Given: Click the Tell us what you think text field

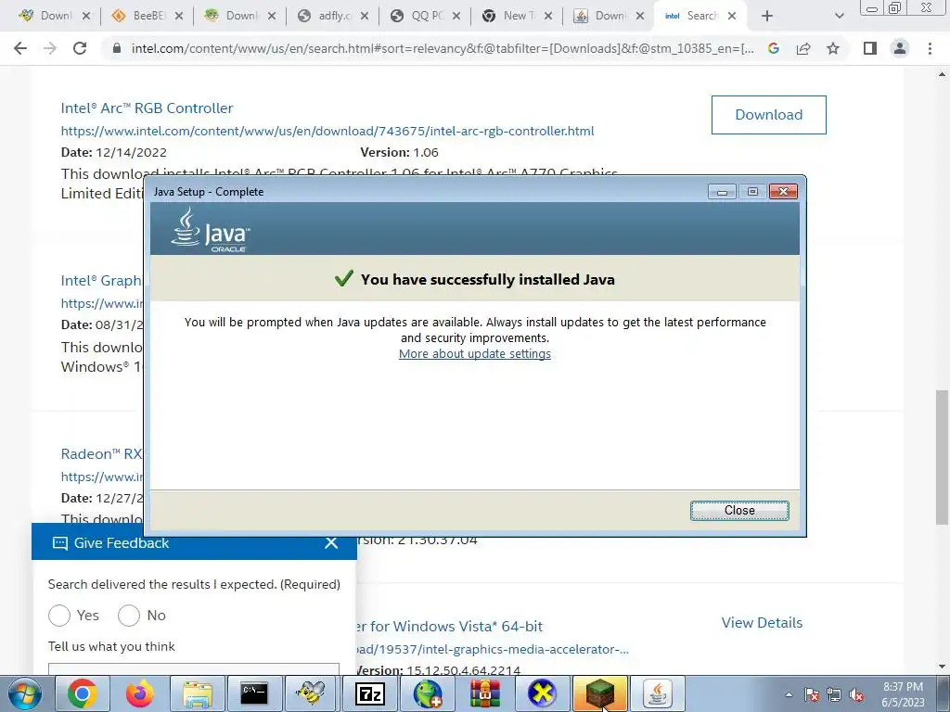Looking at the screenshot, I should [193, 669].
